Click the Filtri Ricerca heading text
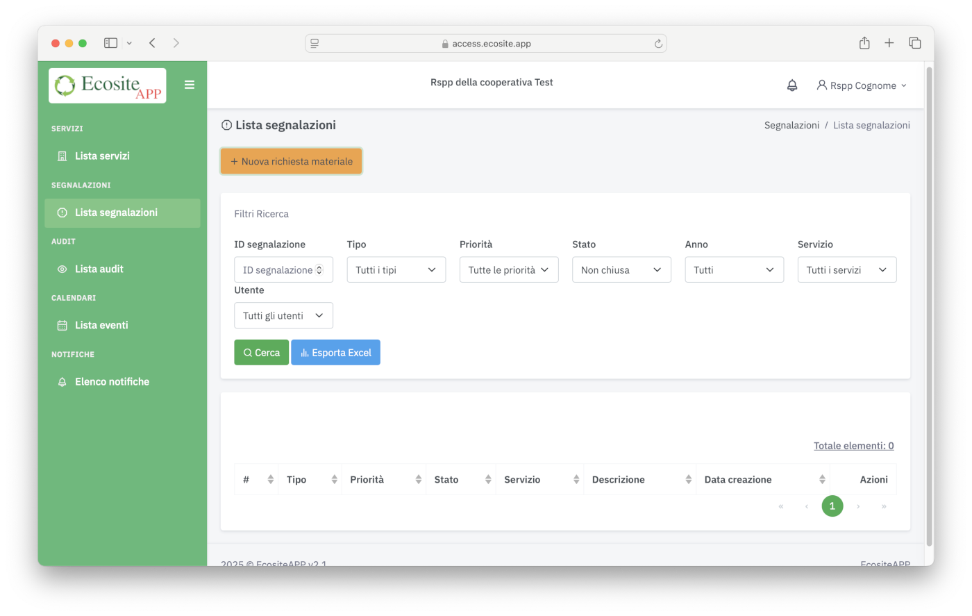The width and height of the screenshot is (972, 616). tap(261, 214)
